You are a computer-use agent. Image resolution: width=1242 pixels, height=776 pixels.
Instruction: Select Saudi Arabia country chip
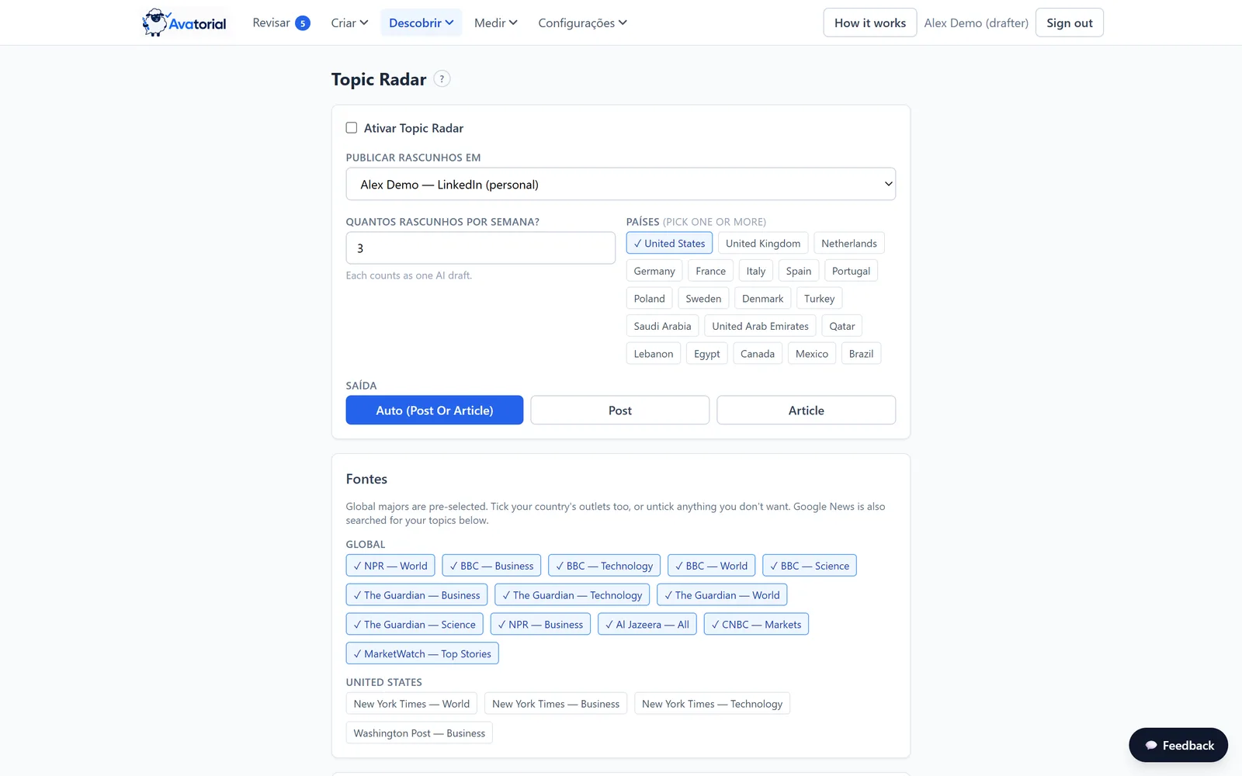point(663,327)
